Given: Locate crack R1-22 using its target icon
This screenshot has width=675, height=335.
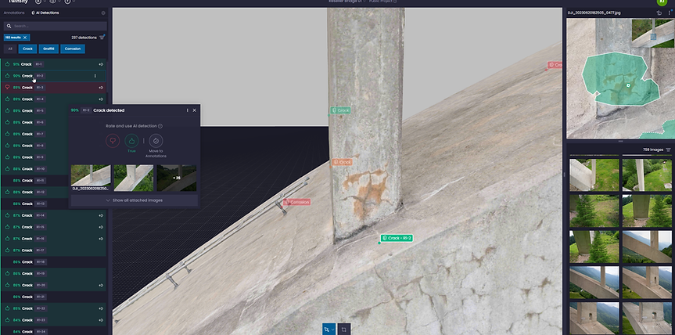Looking at the screenshot, I should [101, 308].
